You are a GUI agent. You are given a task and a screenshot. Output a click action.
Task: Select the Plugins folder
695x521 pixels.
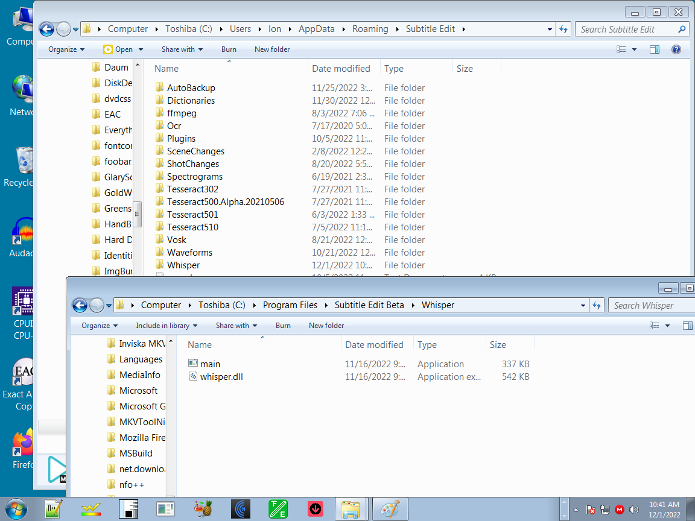pos(181,138)
